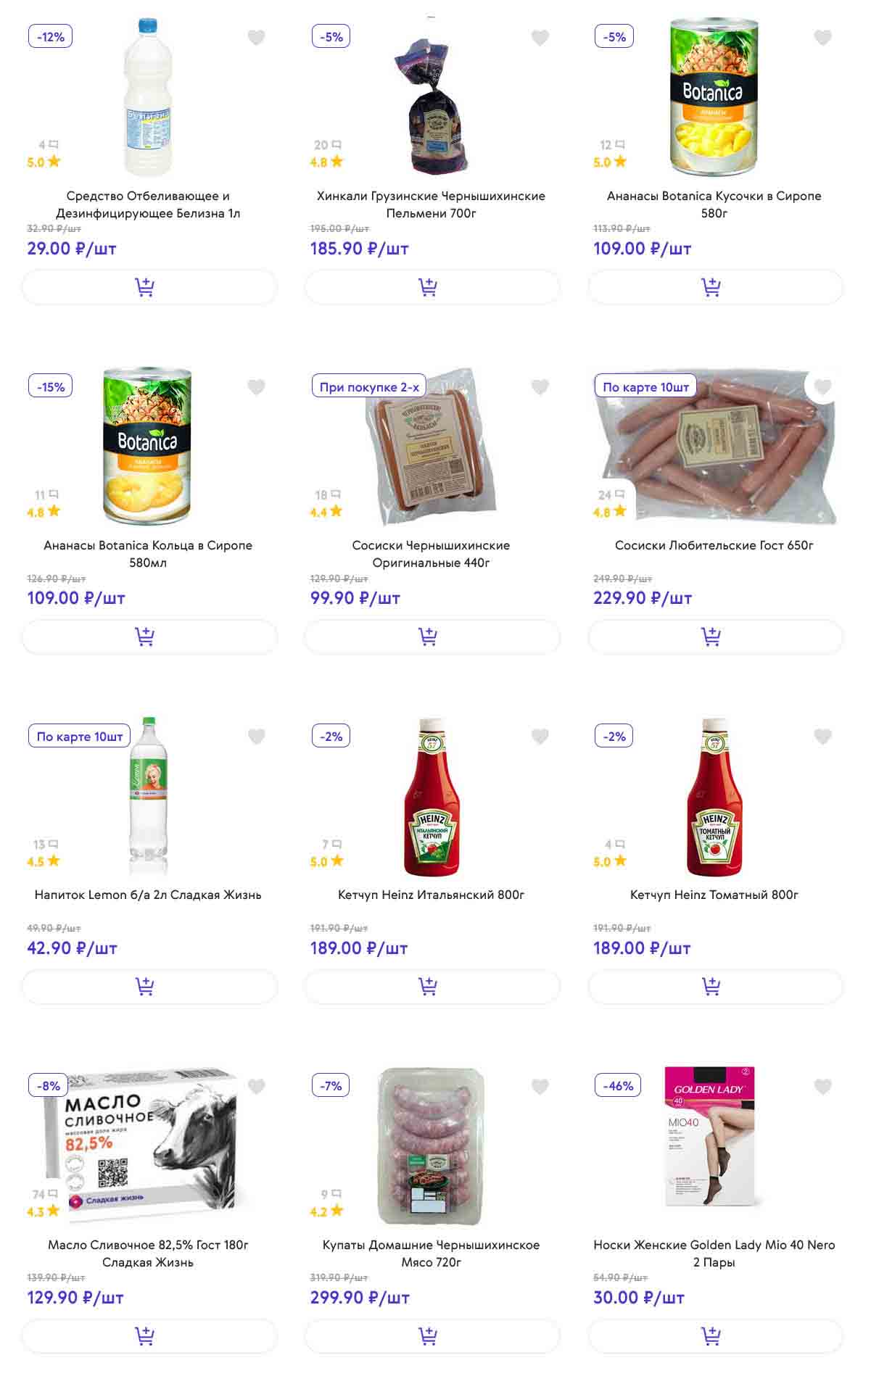The width and height of the screenshot is (871, 1376).
Task: Open the Heinz Итальянский ketchup bottle image
Action: 432,797
